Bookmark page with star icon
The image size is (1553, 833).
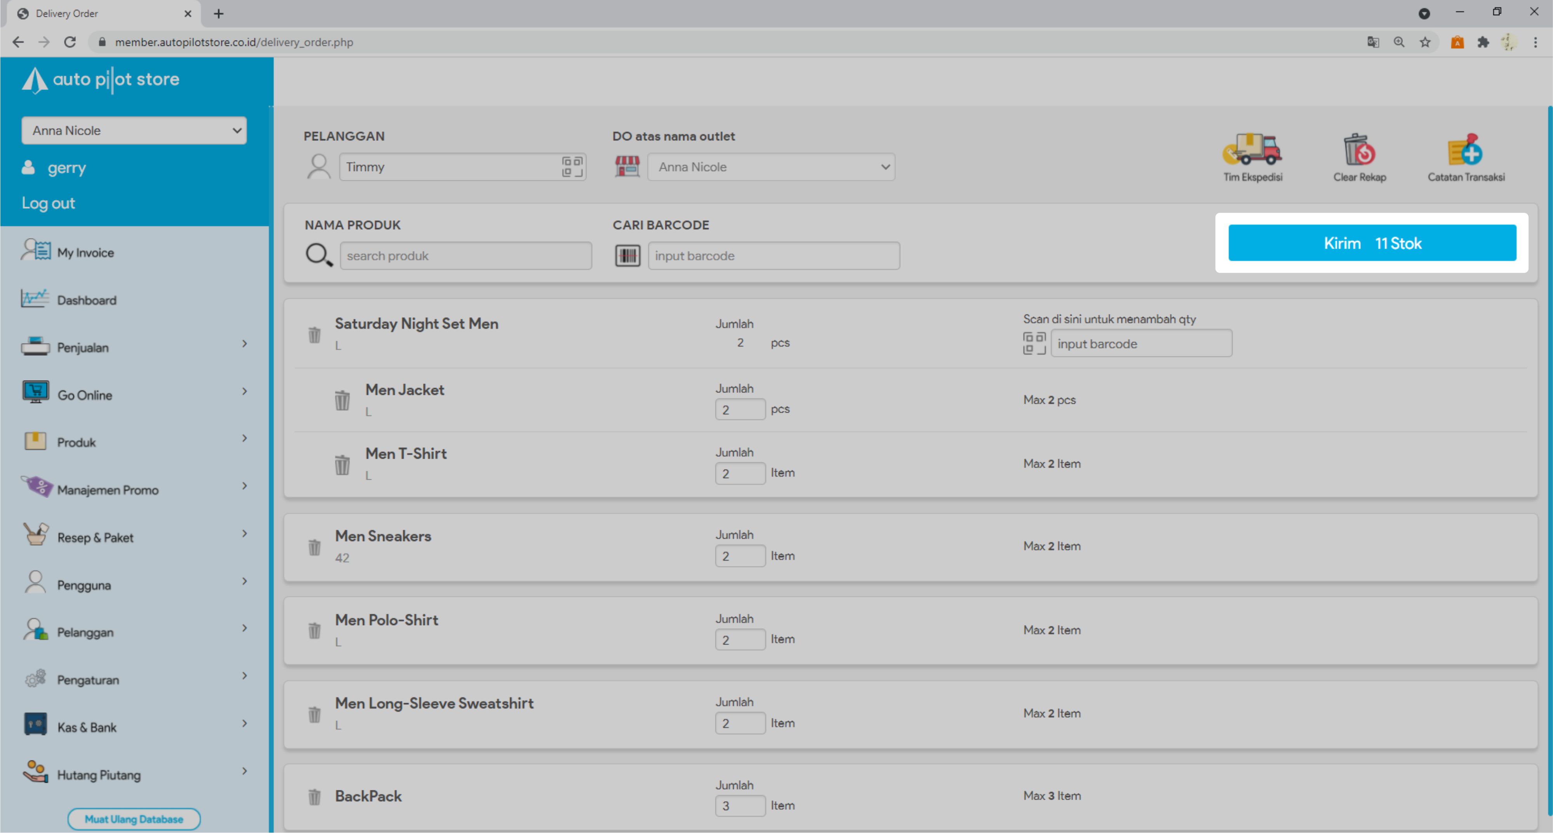point(1425,42)
